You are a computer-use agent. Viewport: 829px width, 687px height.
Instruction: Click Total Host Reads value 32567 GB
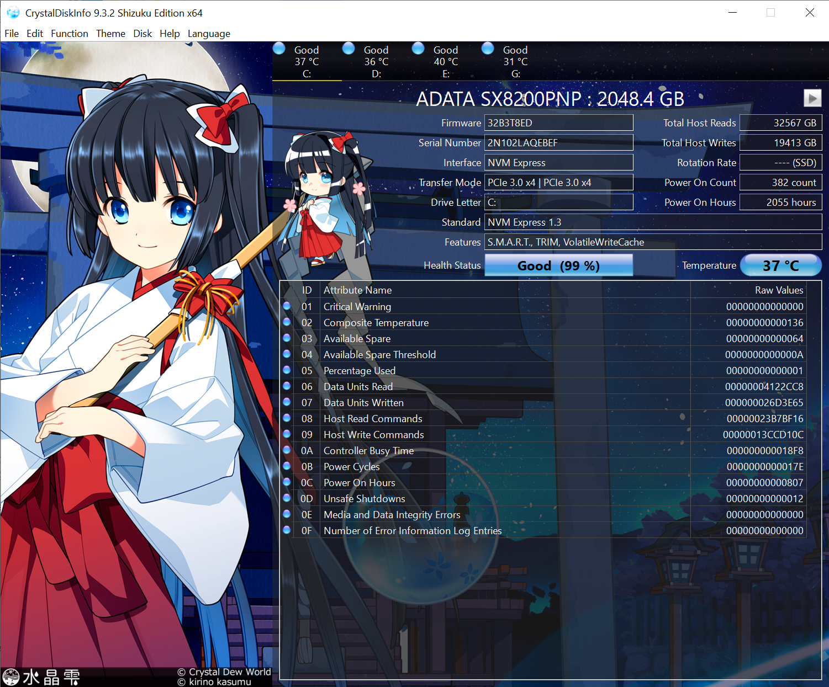coord(780,123)
